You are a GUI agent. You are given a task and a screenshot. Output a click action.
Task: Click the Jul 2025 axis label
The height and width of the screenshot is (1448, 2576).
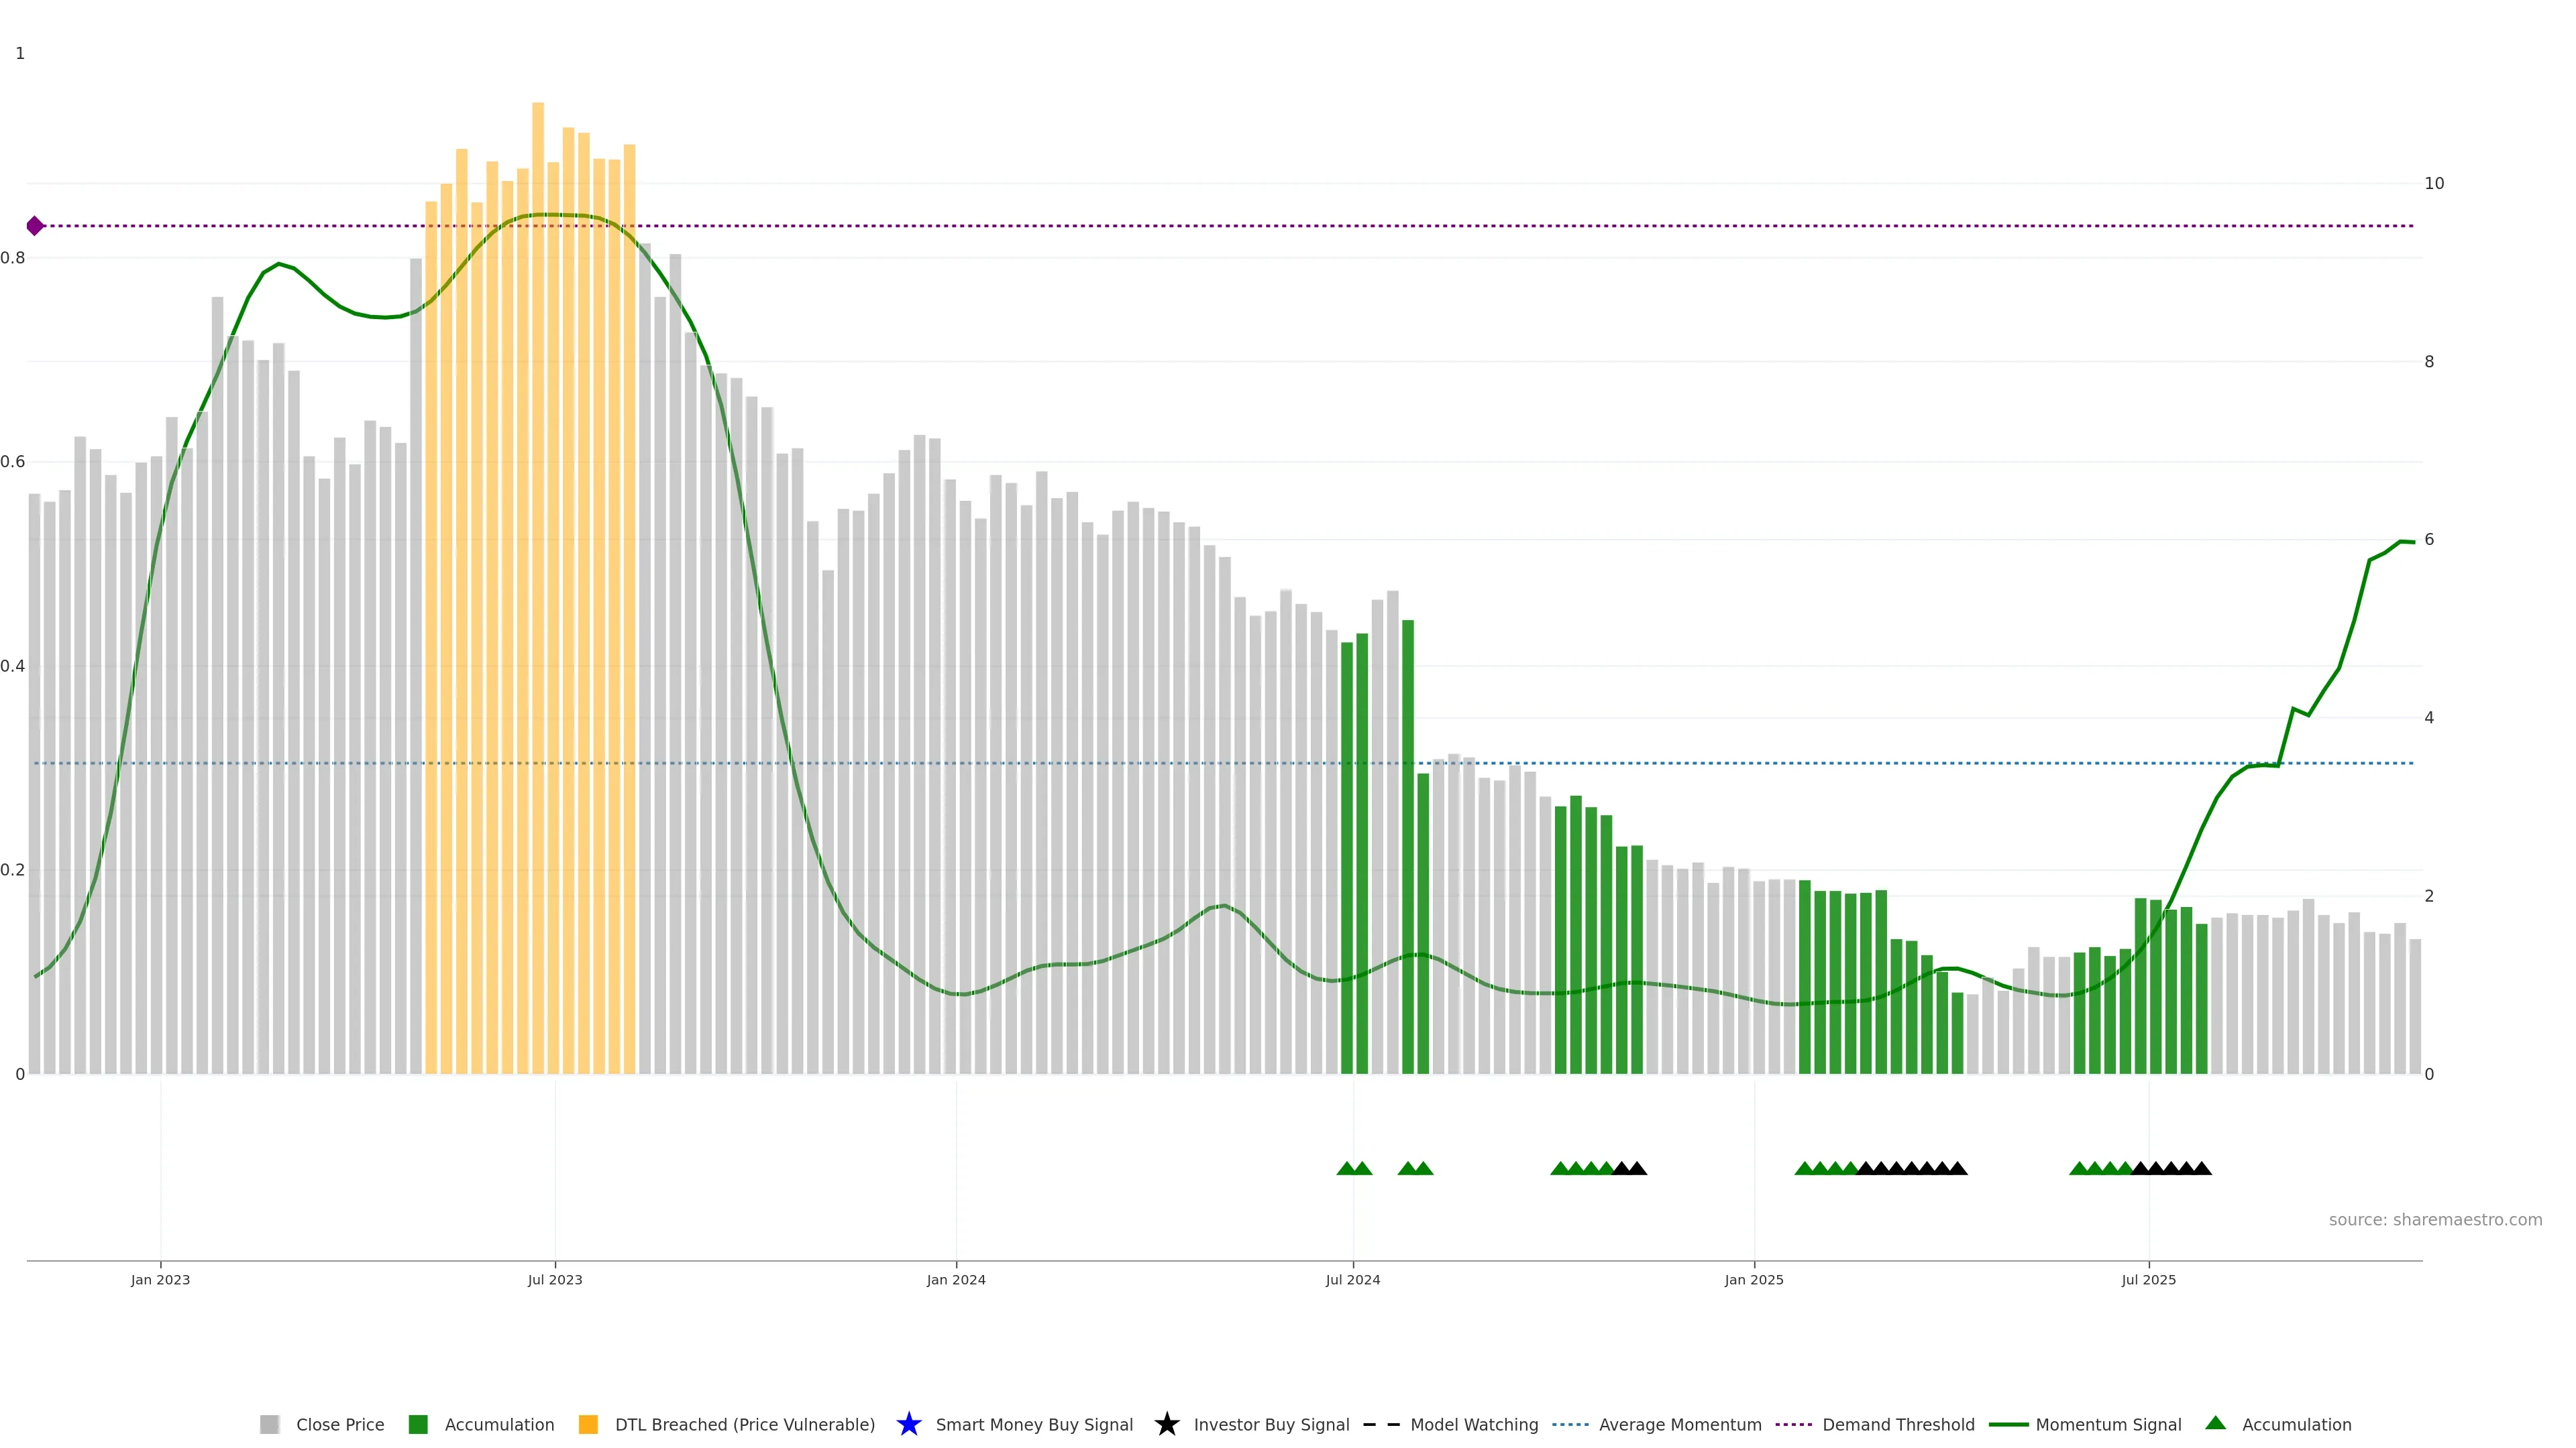coord(2148,1279)
